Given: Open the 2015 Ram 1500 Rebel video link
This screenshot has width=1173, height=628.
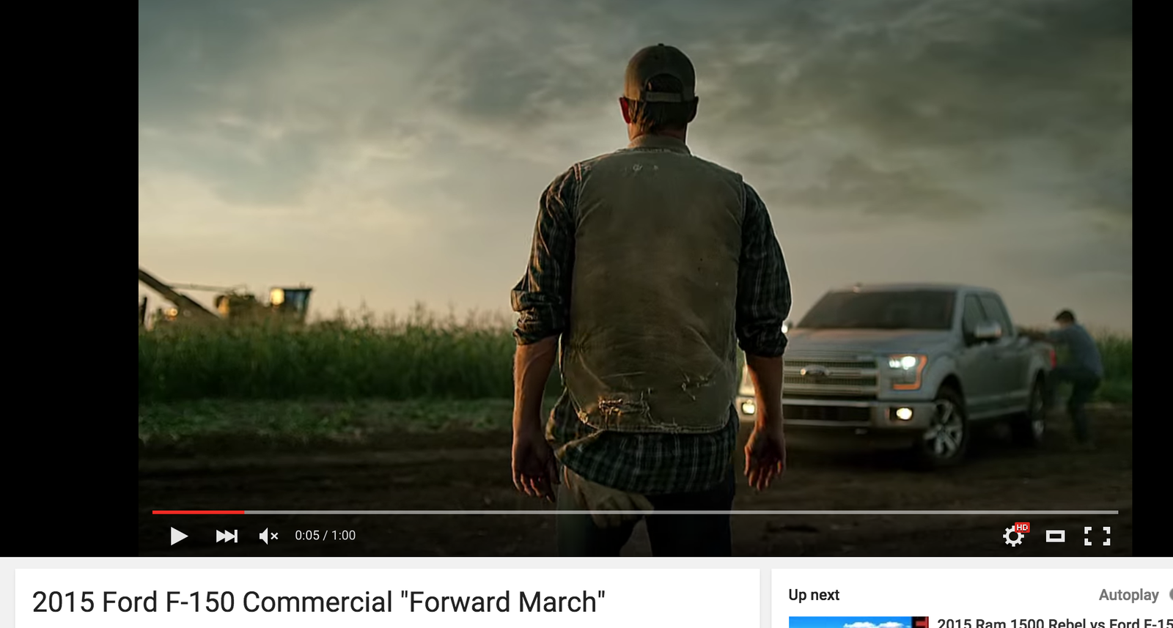Looking at the screenshot, I should 1054,623.
